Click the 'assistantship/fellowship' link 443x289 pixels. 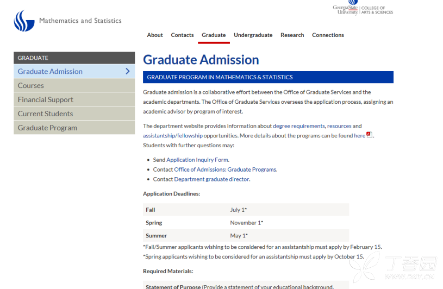pyautogui.click(x=172, y=136)
